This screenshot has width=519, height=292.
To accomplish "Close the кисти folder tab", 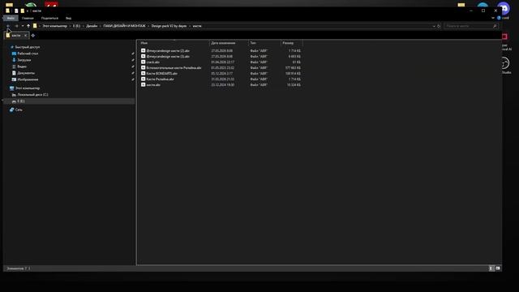I will [x=25, y=36].
